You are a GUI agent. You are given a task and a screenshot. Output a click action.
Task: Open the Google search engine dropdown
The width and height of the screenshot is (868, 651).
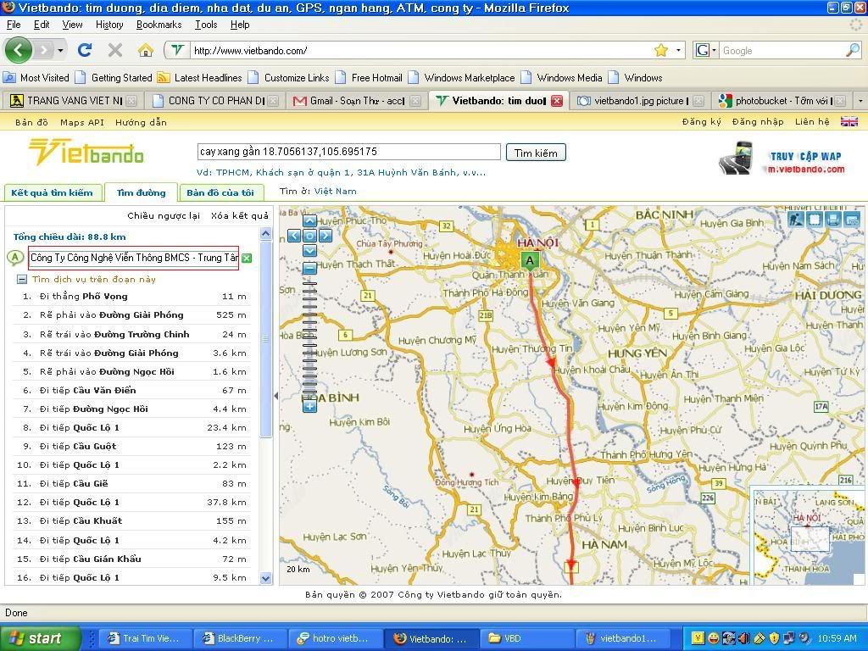[x=705, y=50]
